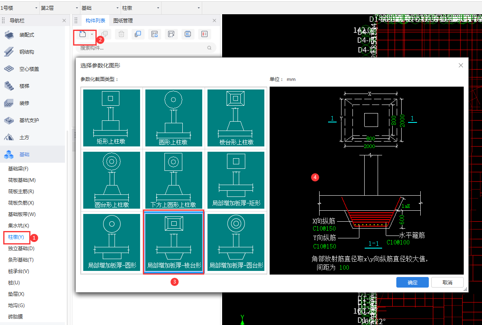482x325 pixels.
Task: Open the 钢结构 navigation category
Action: tap(27, 52)
